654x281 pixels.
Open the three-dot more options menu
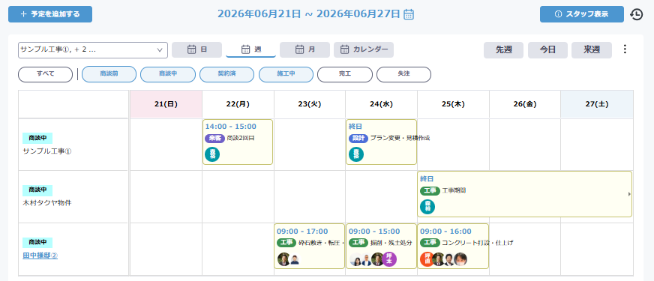tap(625, 49)
